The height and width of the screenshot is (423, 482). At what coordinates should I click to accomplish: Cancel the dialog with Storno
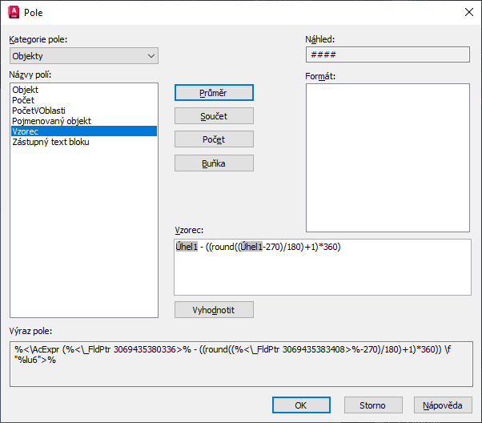(373, 405)
